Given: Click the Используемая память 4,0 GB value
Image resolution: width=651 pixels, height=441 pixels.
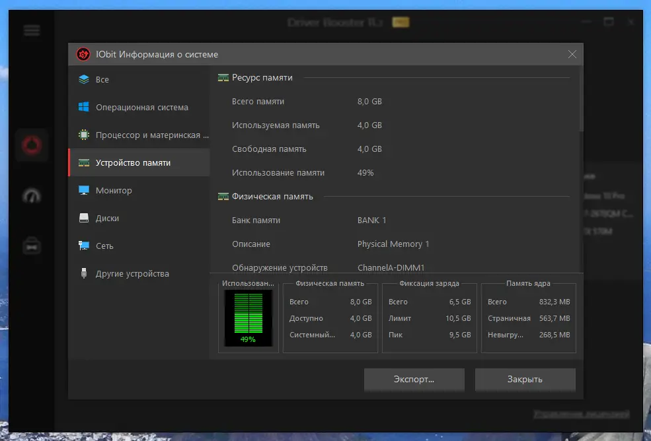Looking at the screenshot, I should coord(369,125).
